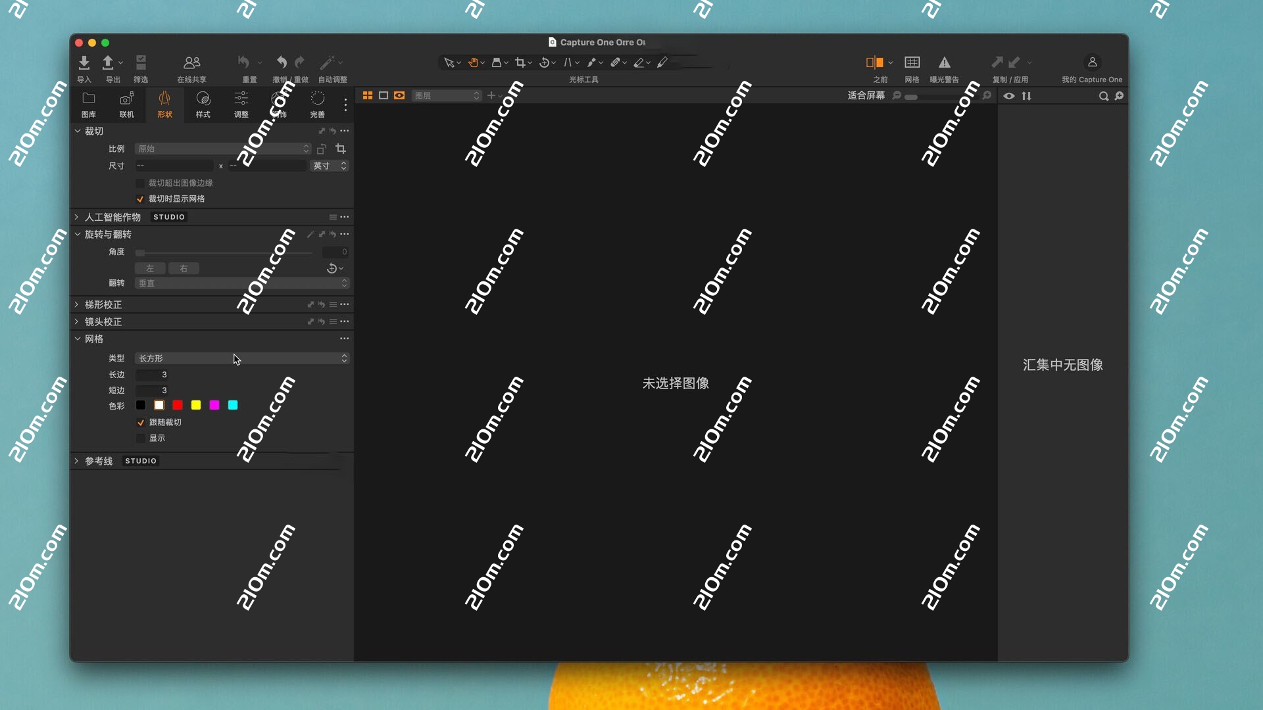Viewport: 1263px width, 710px height.
Task: Collapse the Grid (网格) panel
Action: [78, 339]
